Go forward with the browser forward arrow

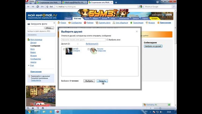click(x=33, y=7)
